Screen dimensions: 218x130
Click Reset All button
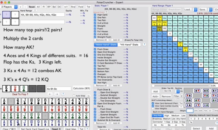pos(38,7)
